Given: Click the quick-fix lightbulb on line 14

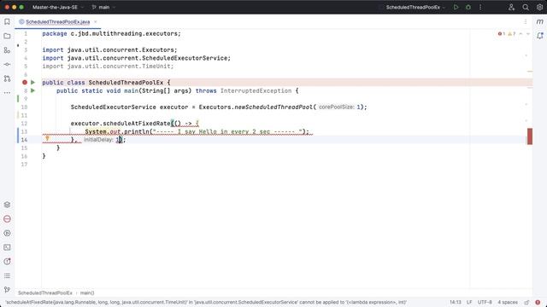Looking at the screenshot, I should coord(47,139).
